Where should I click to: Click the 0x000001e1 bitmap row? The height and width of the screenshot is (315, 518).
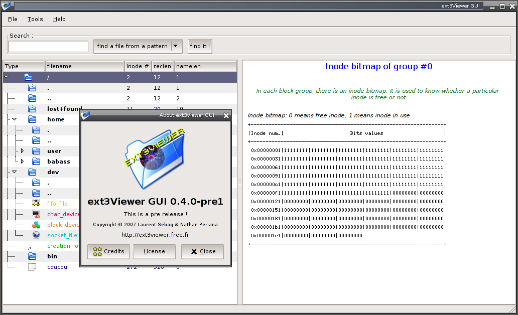pos(307,235)
